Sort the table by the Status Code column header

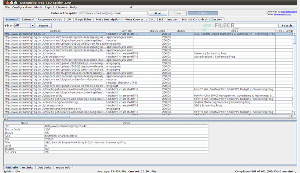click(157, 31)
